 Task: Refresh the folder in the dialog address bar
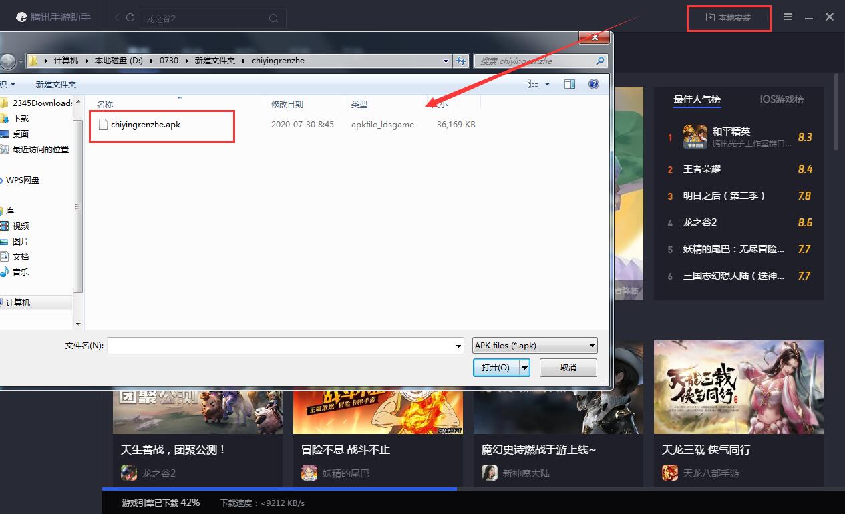pos(461,61)
